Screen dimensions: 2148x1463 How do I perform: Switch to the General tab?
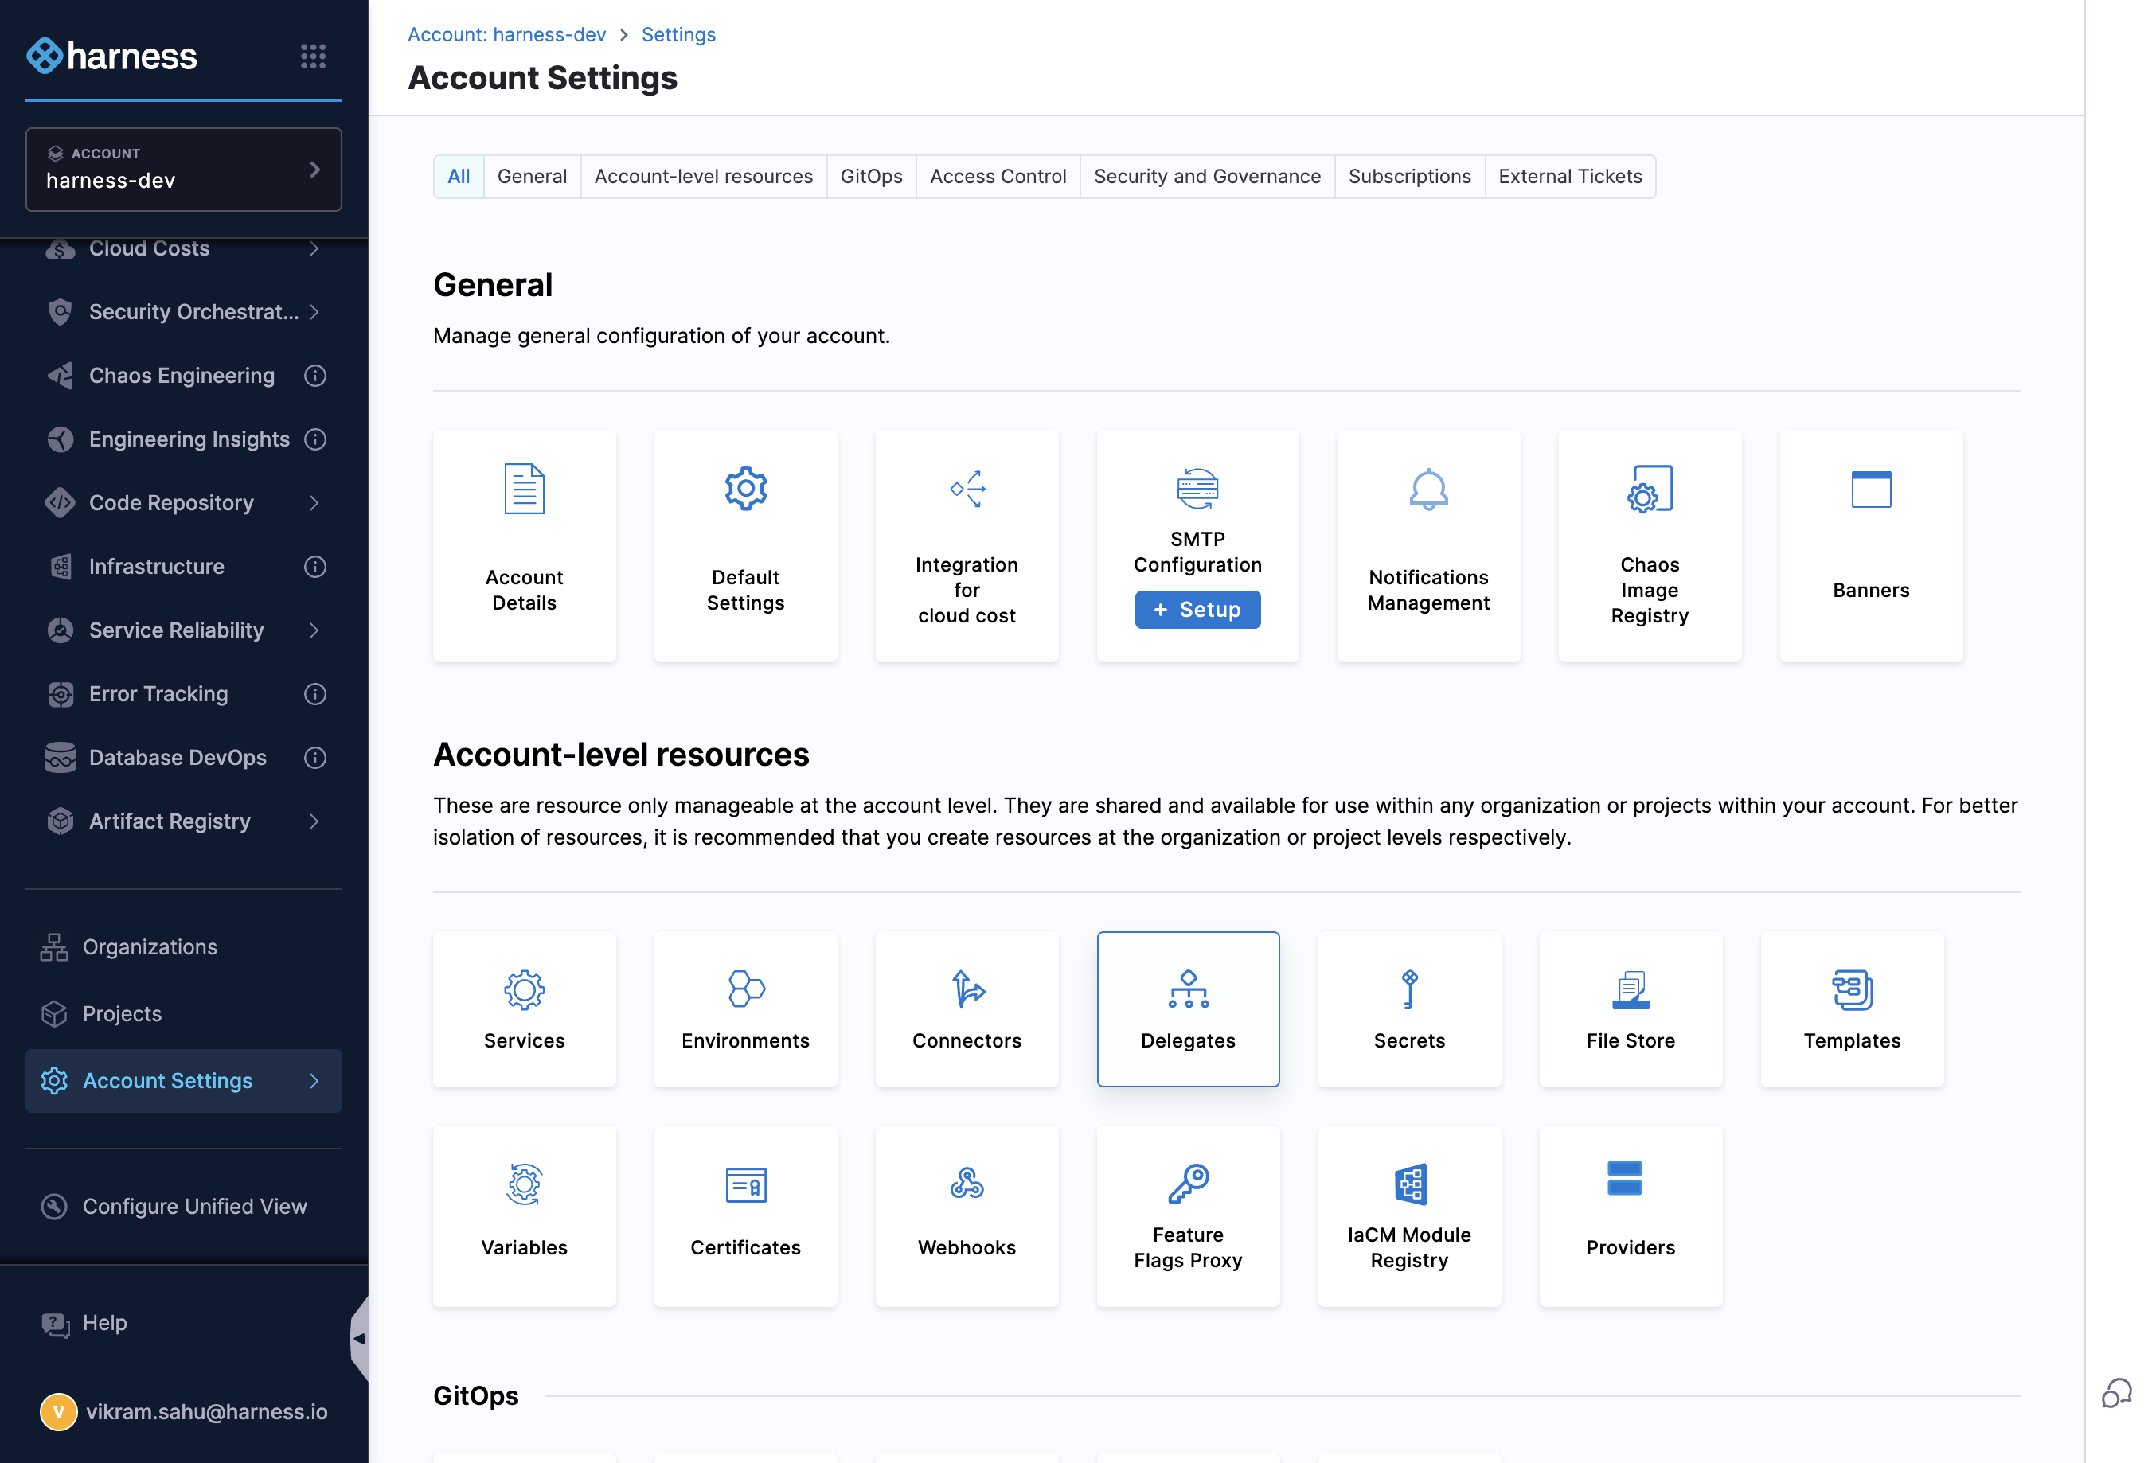[x=532, y=177]
